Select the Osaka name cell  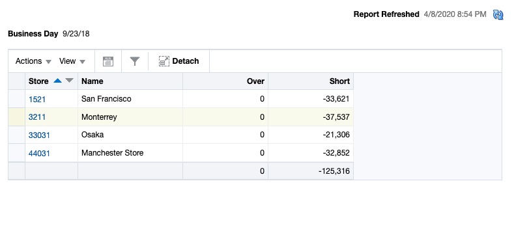pos(130,135)
